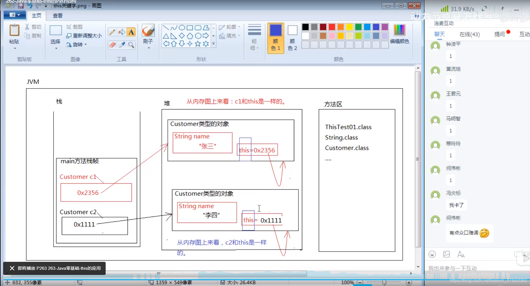
Task: Click the Paste clipboard icon
Action: pyautogui.click(x=14, y=30)
